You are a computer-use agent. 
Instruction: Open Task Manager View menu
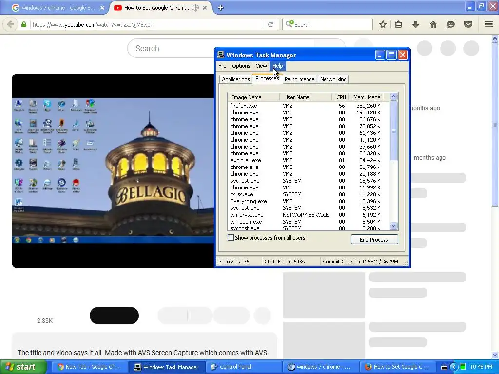261,66
